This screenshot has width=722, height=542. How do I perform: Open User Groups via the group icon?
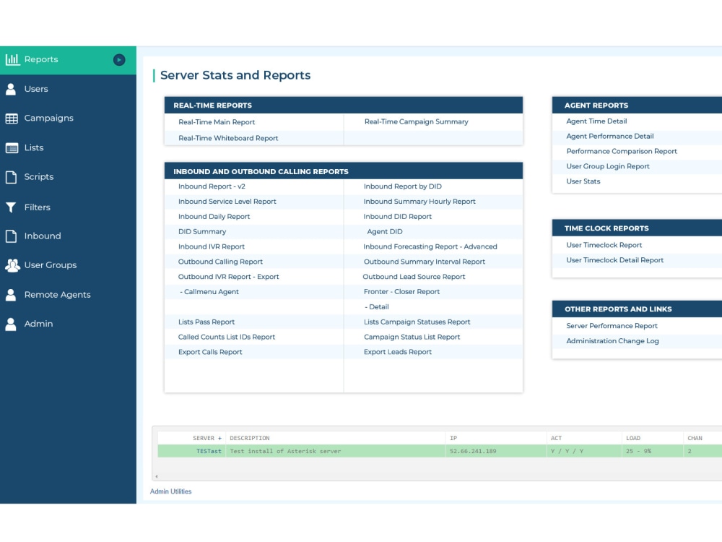(11, 265)
